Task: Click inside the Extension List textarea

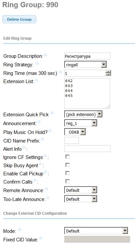Action: coord(87,93)
